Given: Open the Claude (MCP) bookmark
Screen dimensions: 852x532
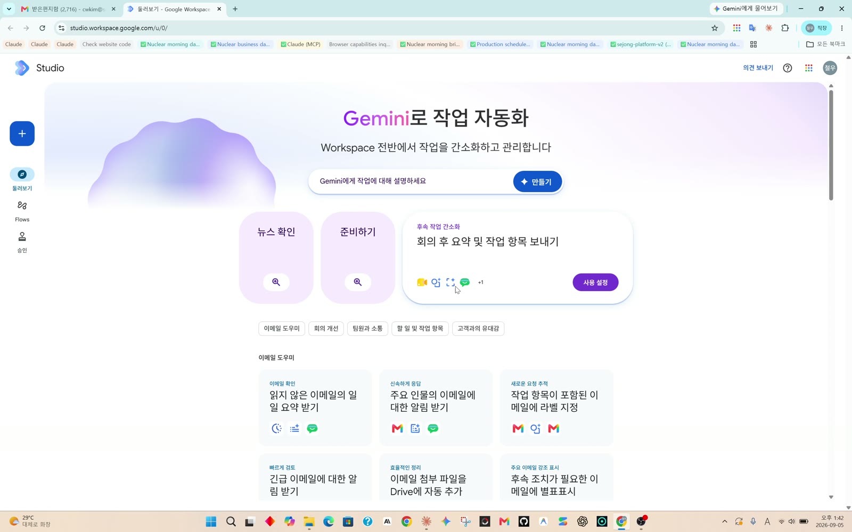Looking at the screenshot, I should tap(300, 44).
